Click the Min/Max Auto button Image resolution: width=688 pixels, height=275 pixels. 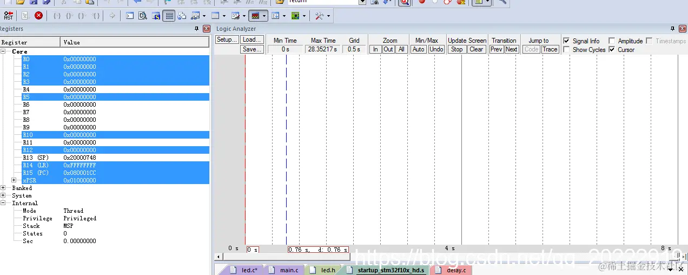(x=419, y=49)
